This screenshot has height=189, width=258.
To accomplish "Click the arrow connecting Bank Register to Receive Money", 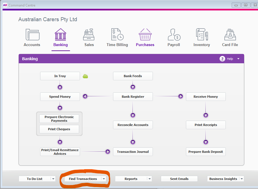I will [181, 96].
